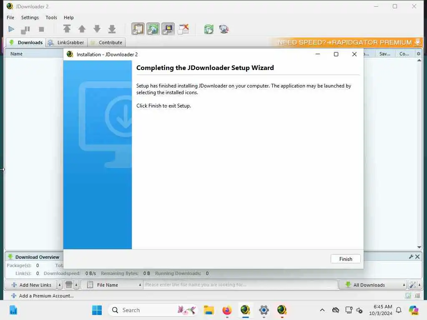The image size is (427, 320).
Task: Click Add New Links button
Action: coord(31,285)
